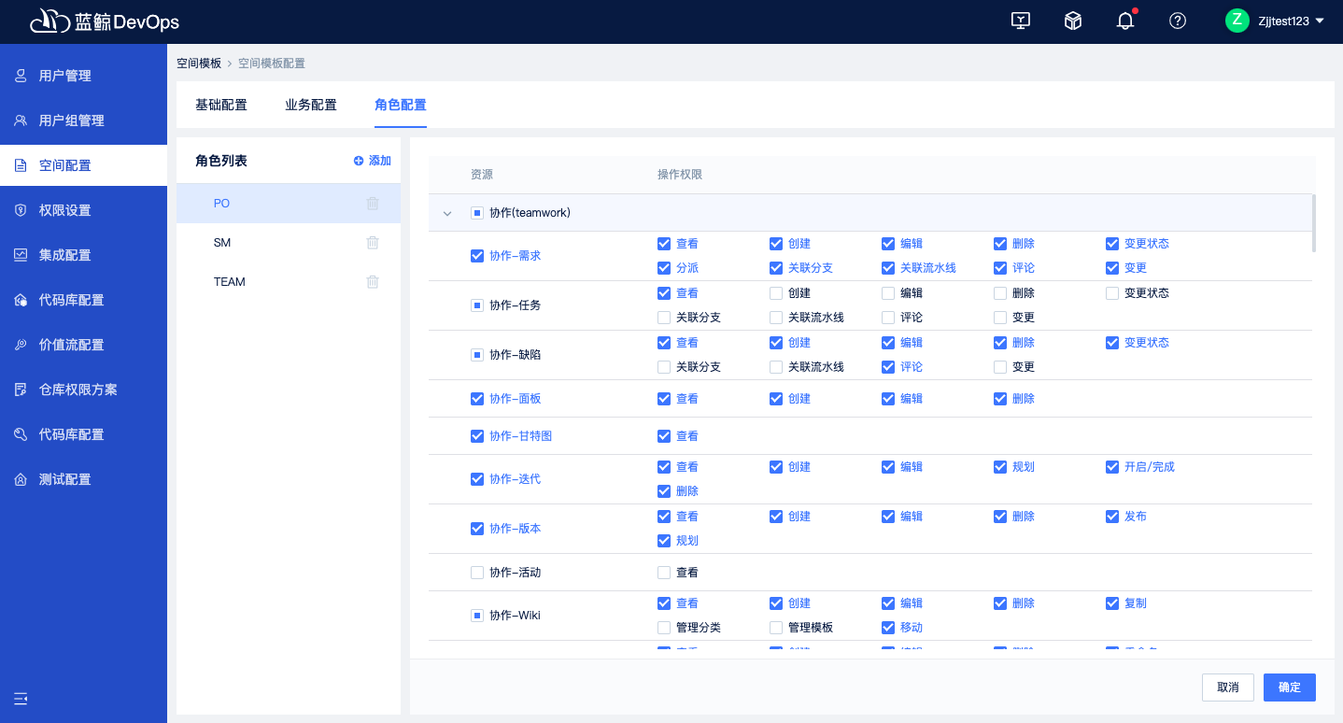This screenshot has height=723, width=1343.
Task: Click the 确定 button
Action: click(1290, 688)
